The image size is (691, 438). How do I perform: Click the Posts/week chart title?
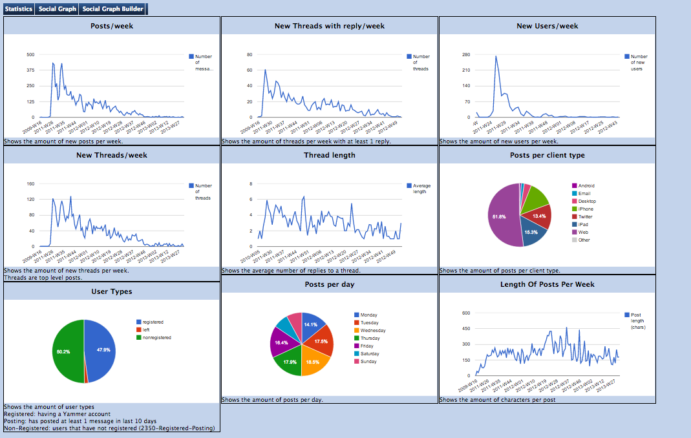coord(112,26)
